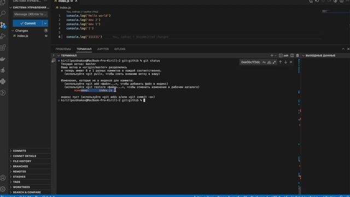
Task: Open new terminal launch profile dropdown
Action: [x=276, y=55]
